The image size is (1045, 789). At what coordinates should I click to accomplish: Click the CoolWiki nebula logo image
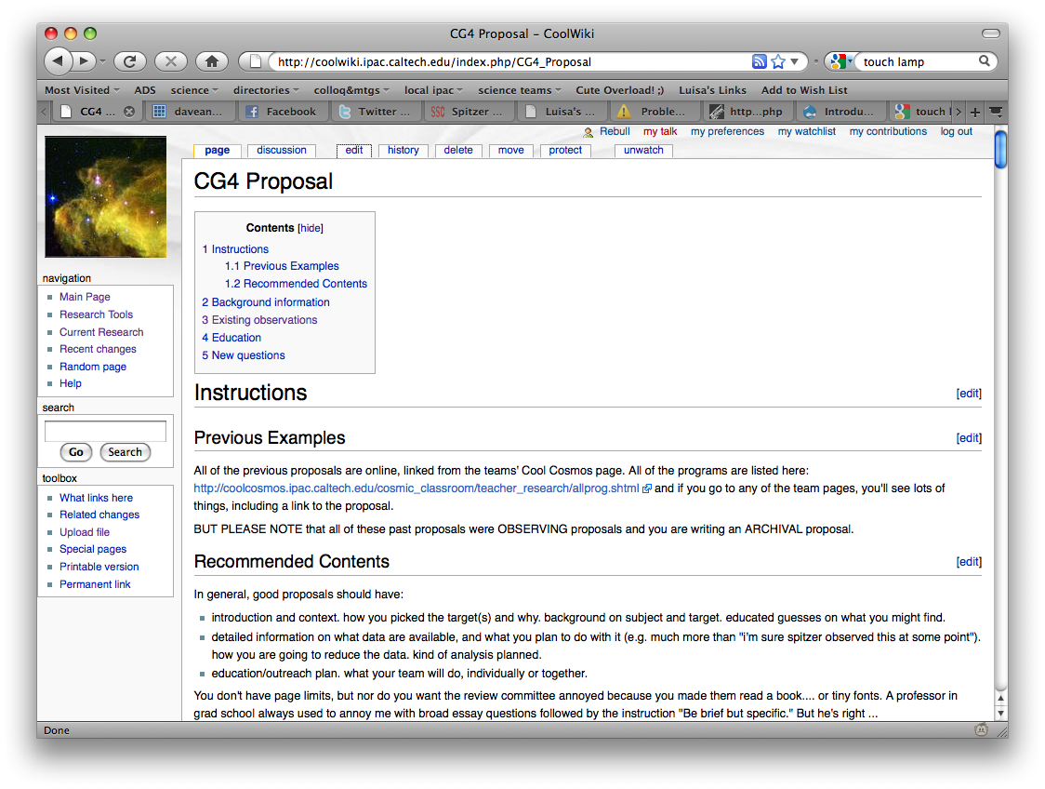tap(105, 197)
